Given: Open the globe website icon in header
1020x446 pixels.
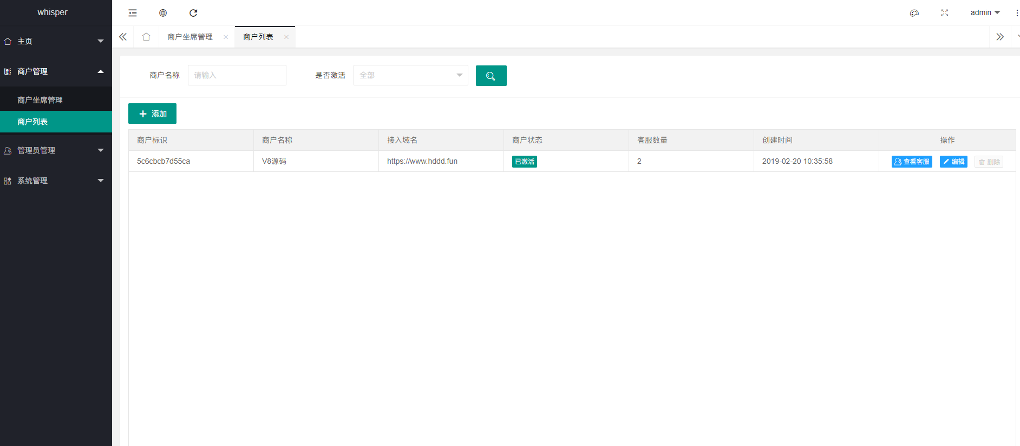Looking at the screenshot, I should [x=163, y=13].
